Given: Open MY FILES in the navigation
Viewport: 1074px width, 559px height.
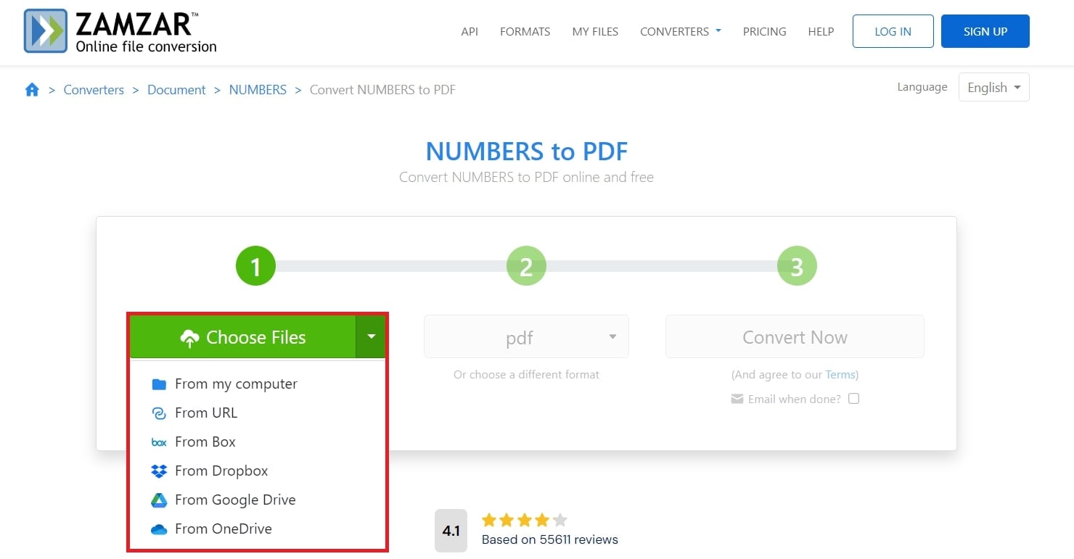Looking at the screenshot, I should 595,32.
